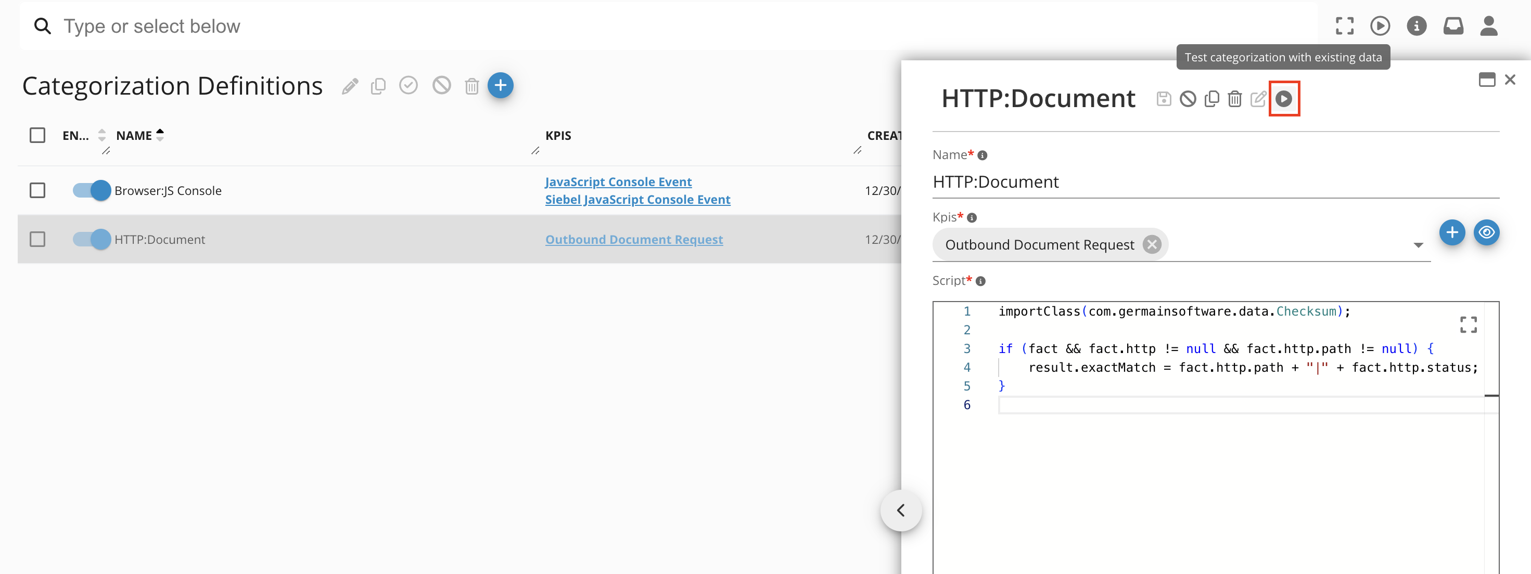
Task: Expand the script editor to fullscreen
Action: click(x=1468, y=324)
